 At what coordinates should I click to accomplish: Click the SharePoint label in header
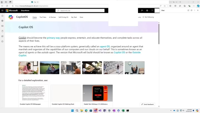click(x=25, y=10)
